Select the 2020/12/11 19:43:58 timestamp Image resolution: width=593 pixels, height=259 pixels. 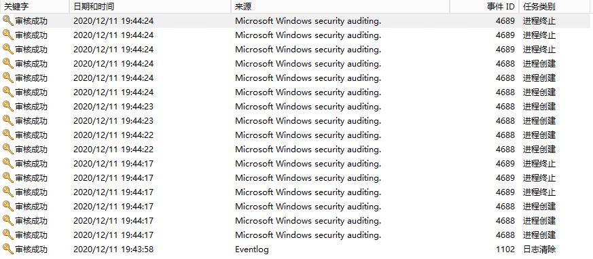113,249
